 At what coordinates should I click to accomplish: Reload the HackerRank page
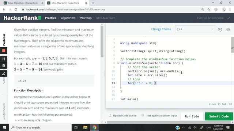[16, 9]
